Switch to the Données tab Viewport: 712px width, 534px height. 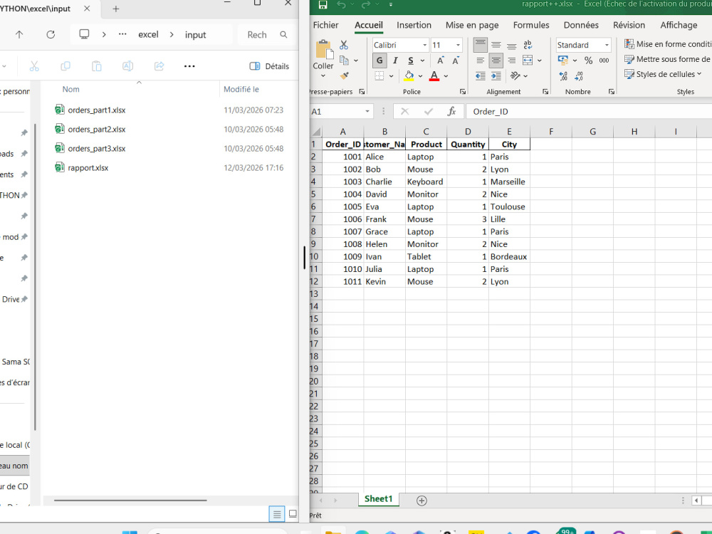click(581, 25)
